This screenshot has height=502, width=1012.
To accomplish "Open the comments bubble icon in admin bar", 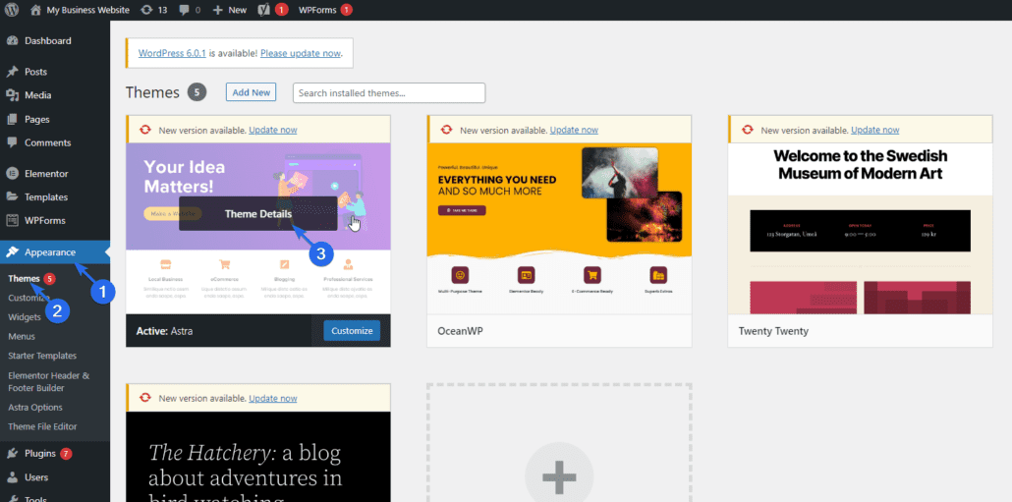I will pos(184,11).
